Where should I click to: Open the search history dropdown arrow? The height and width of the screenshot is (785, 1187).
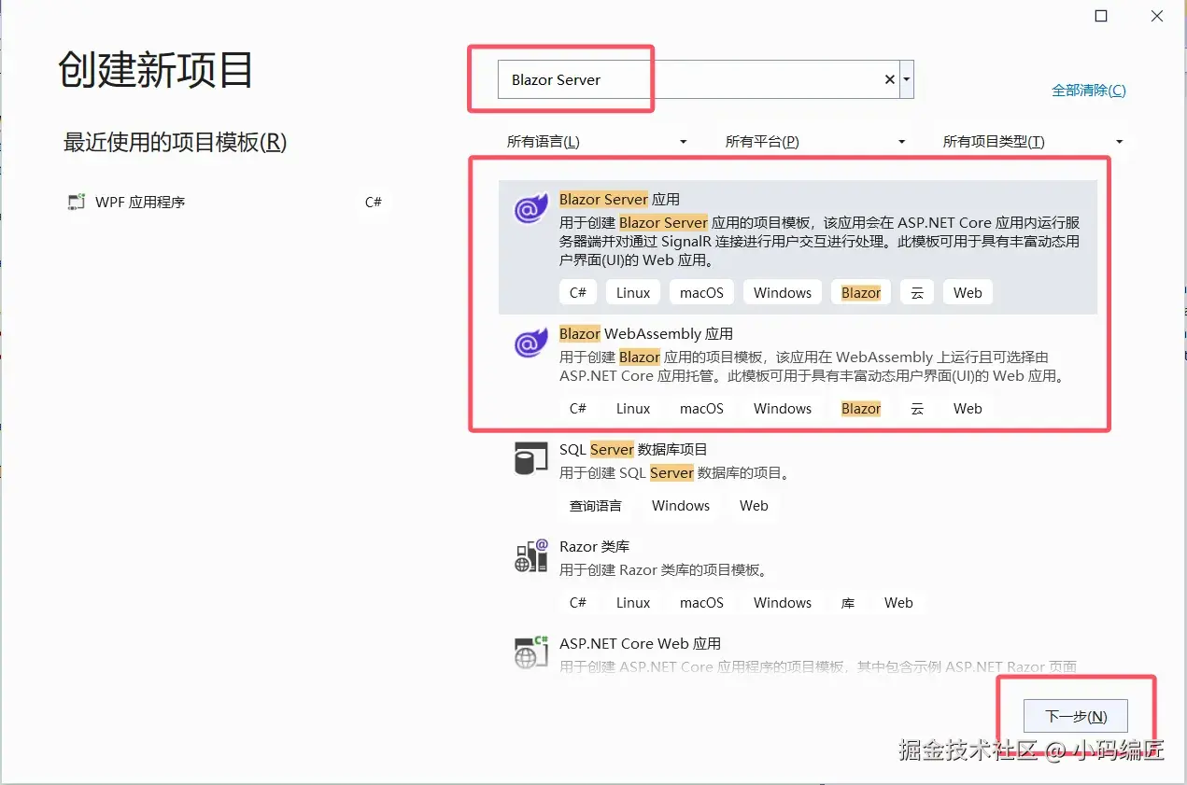[906, 80]
